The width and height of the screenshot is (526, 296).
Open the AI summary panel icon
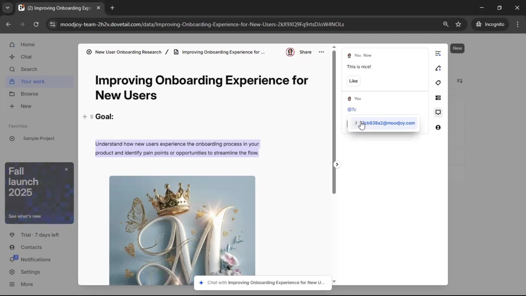pyautogui.click(x=438, y=54)
